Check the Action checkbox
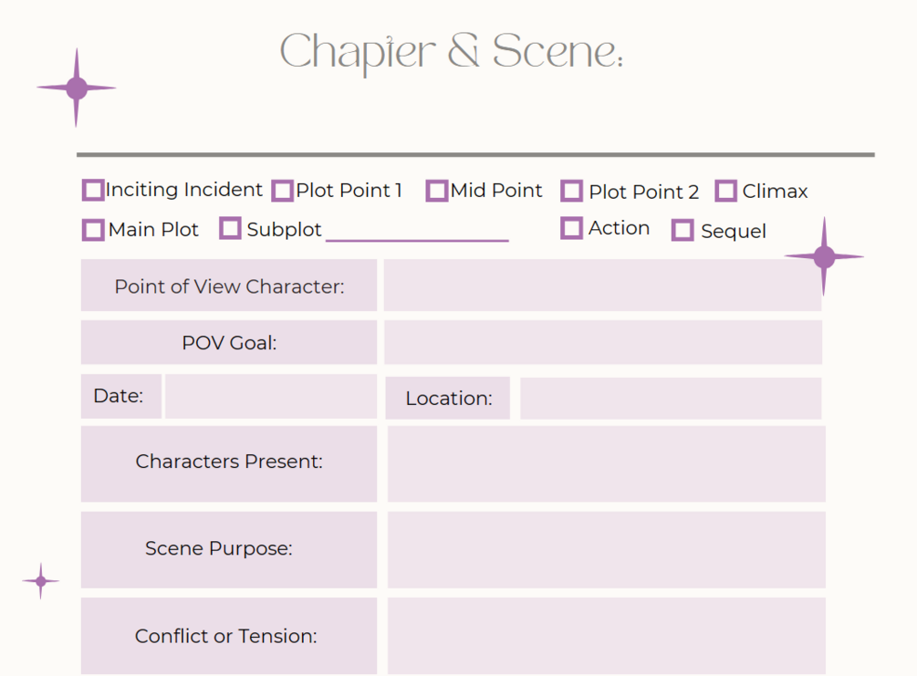The image size is (917, 676). tap(571, 228)
